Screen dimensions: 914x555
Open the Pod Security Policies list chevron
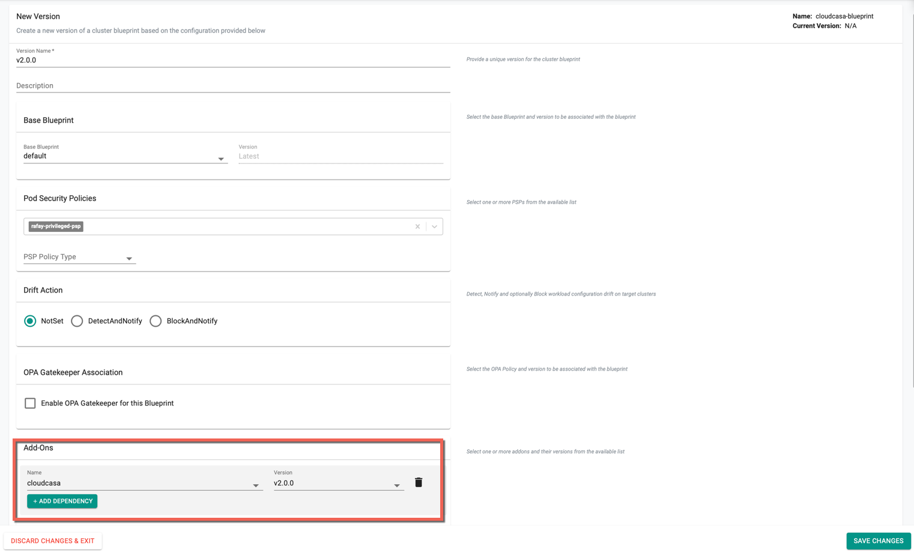(x=434, y=226)
